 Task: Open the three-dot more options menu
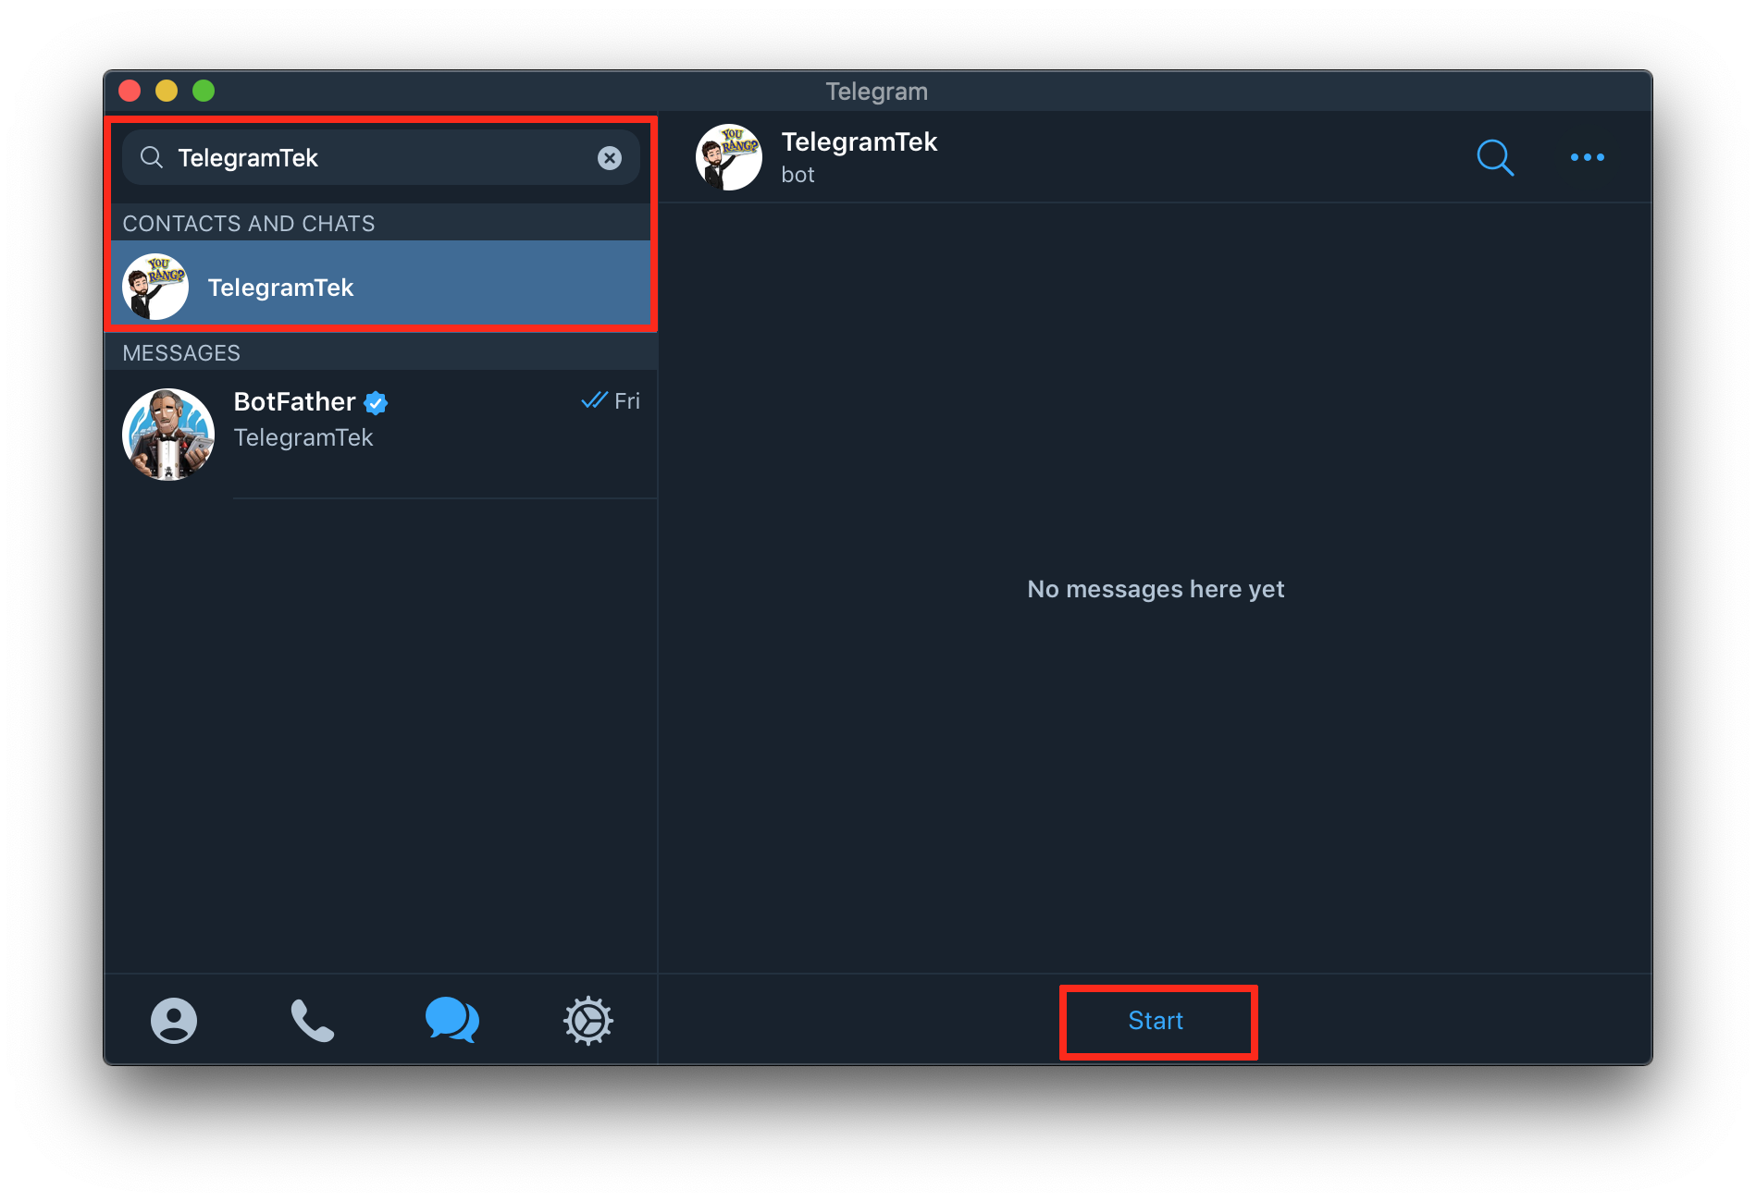tap(1588, 157)
